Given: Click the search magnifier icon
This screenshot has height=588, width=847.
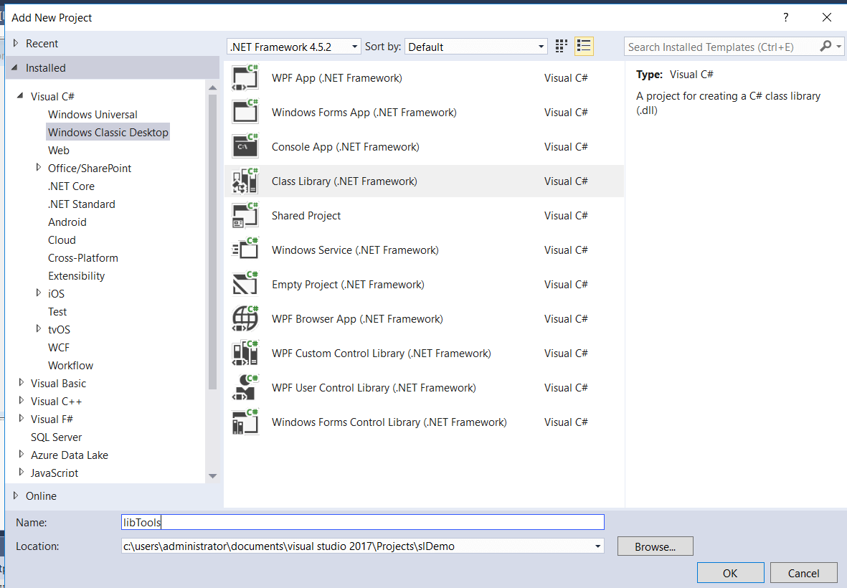Looking at the screenshot, I should [825, 47].
